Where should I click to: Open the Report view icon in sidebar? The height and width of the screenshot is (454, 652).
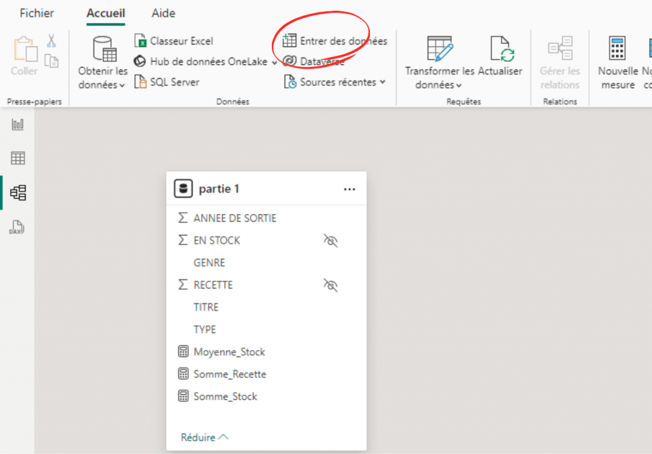pos(18,125)
